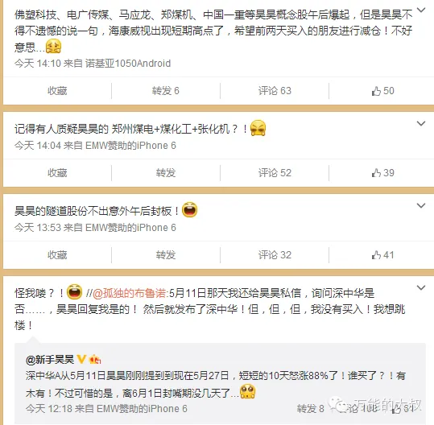Image resolution: width=434 pixels, height=425 pixels.
Task: Open @新手昊昊 profile in quoted post
Action: 50,360
